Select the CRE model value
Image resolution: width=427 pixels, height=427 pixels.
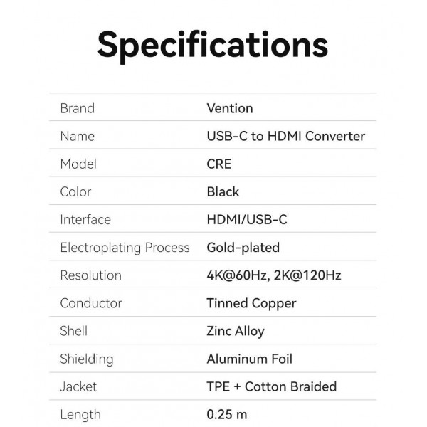(218, 164)
